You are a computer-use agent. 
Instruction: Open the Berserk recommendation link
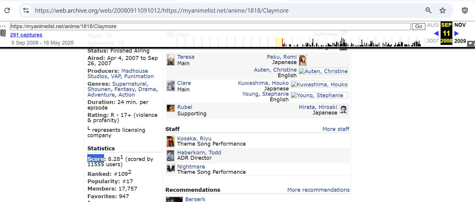point(195,199)
